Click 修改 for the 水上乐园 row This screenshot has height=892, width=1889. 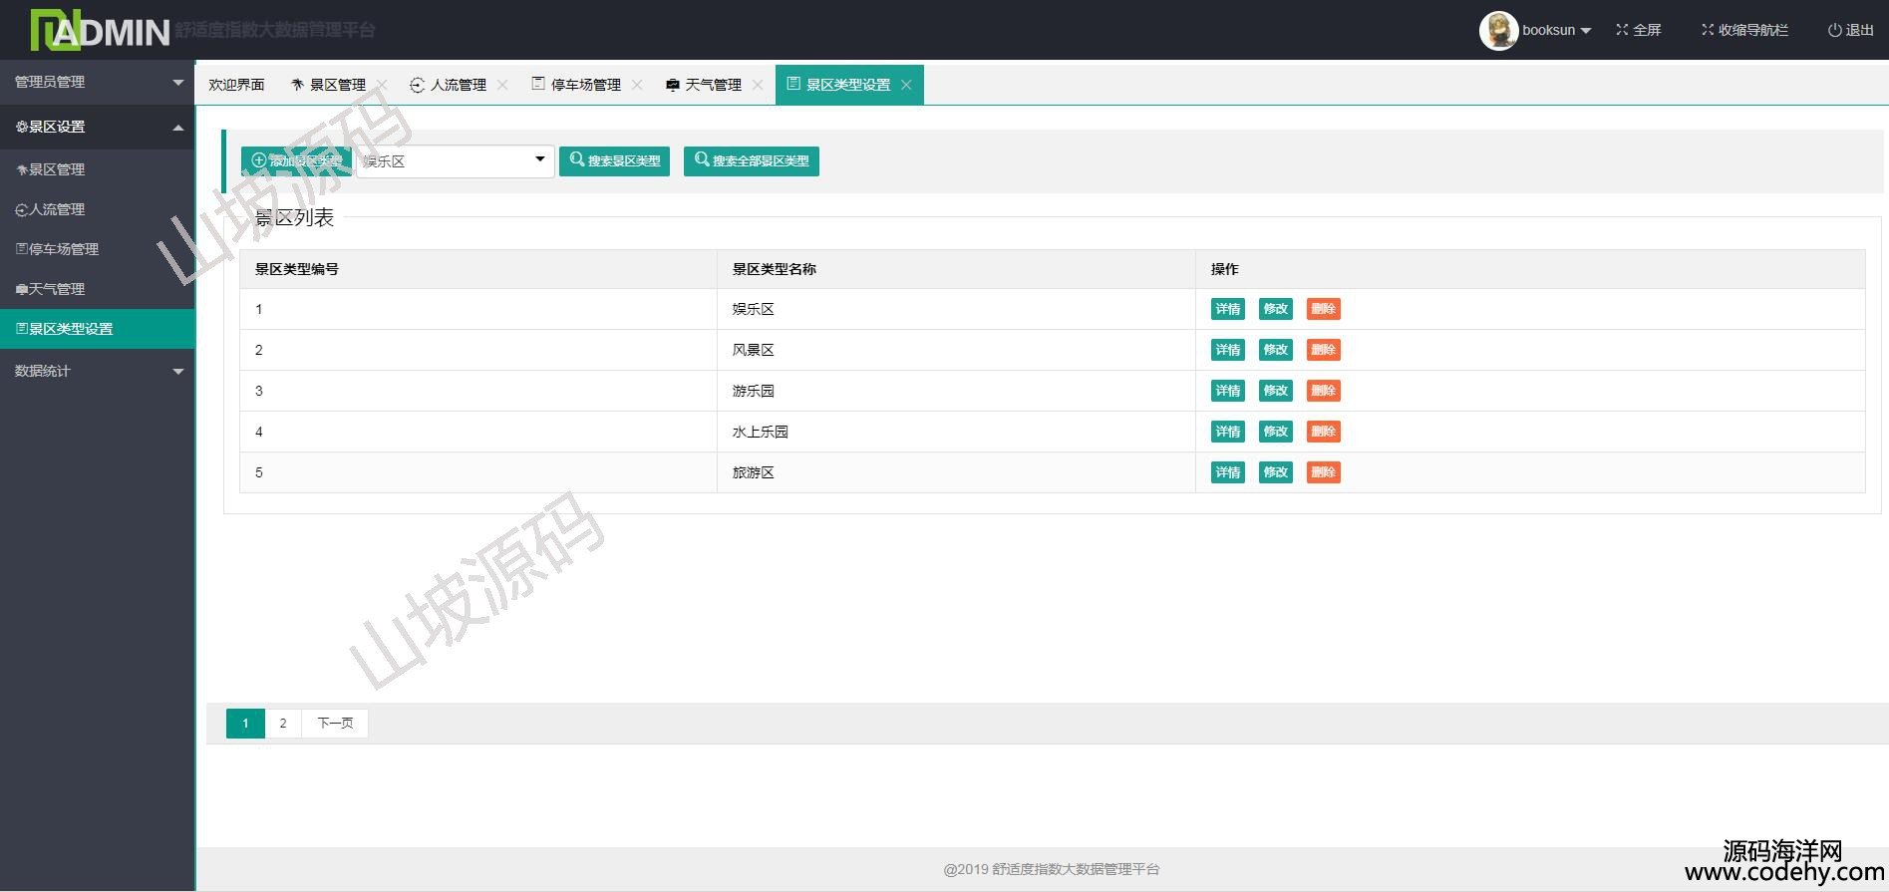click(1275, 432)
